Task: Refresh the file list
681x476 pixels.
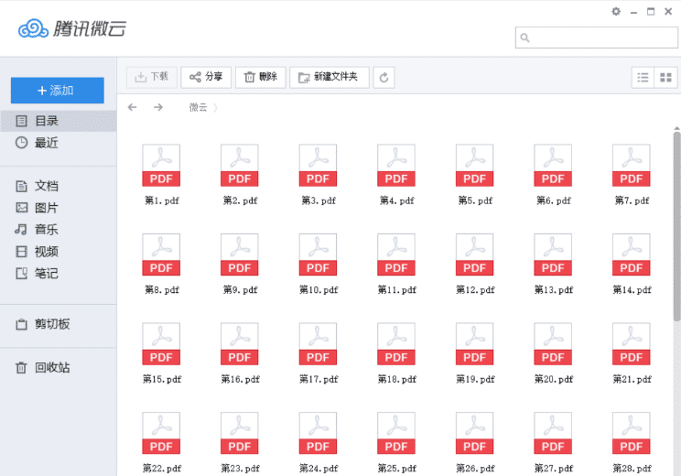Action: [384, 77]
